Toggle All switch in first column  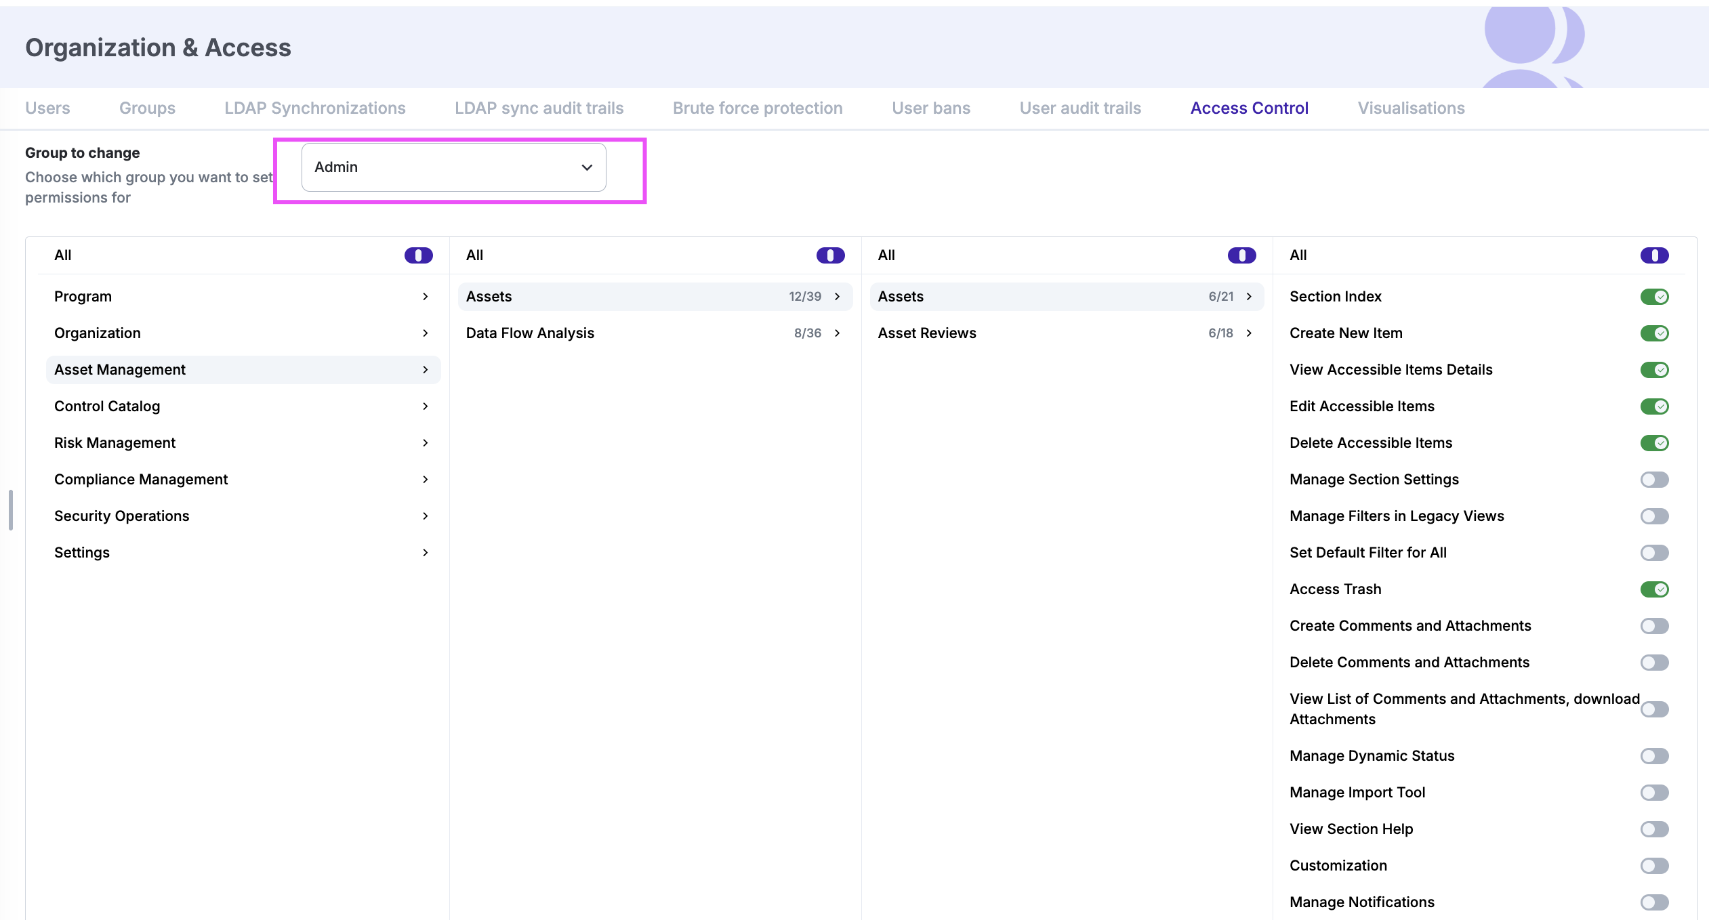click(418, 255)
